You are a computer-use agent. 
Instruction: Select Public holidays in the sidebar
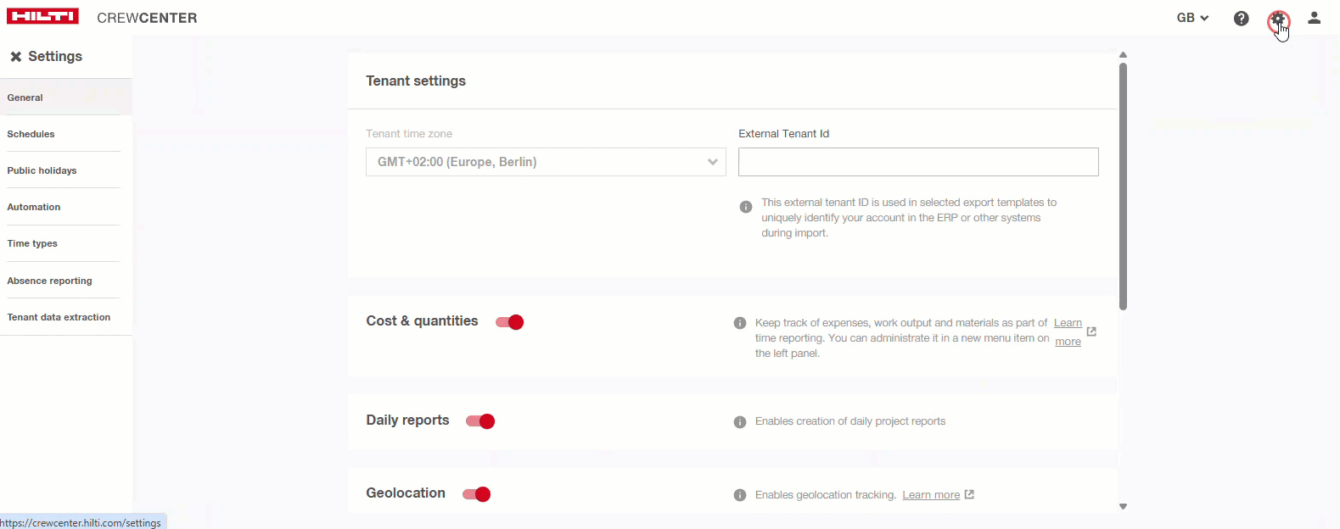coord(42,170)
